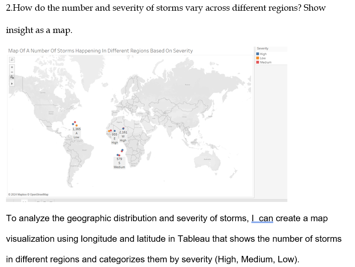Click the 2,161 W High map label

point(123,136)
